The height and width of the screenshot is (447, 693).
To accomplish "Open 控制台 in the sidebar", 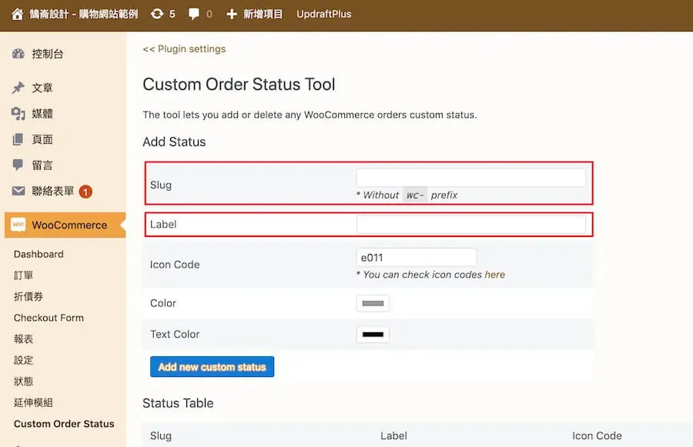I will 48,54.
